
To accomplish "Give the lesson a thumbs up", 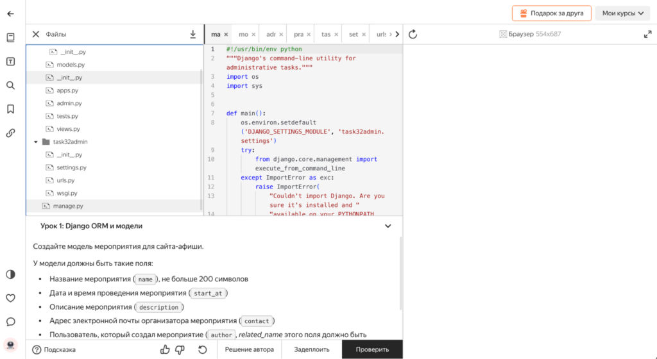I will [165, 349].
